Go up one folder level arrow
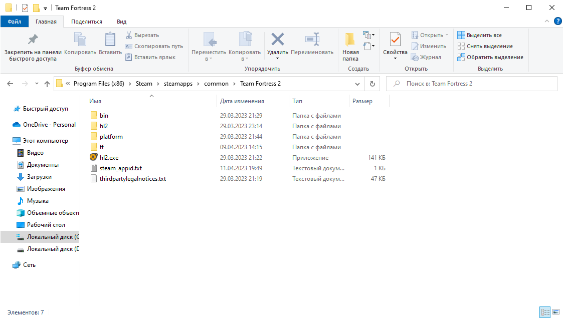The width and height of the screenshot is (563, 318). (47, 84)
